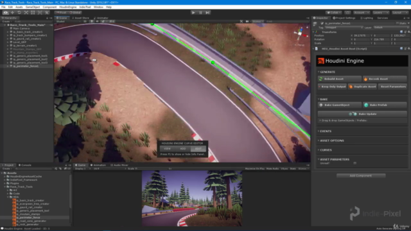Open the Collab dropdown
This screenshot has height=231, width=411.
[334, 13]
